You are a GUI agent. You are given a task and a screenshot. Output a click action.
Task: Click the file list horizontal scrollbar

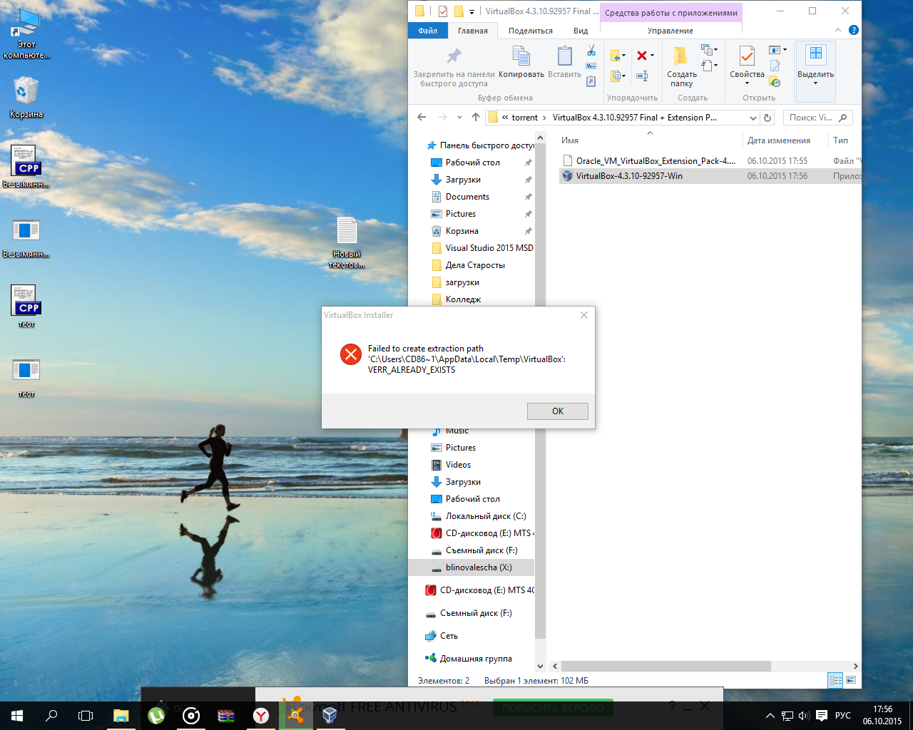[665, 666]
